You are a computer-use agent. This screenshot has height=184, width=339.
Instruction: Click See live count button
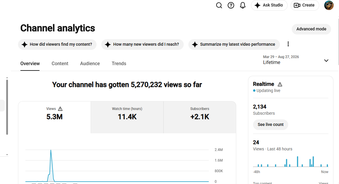(270, 125)
